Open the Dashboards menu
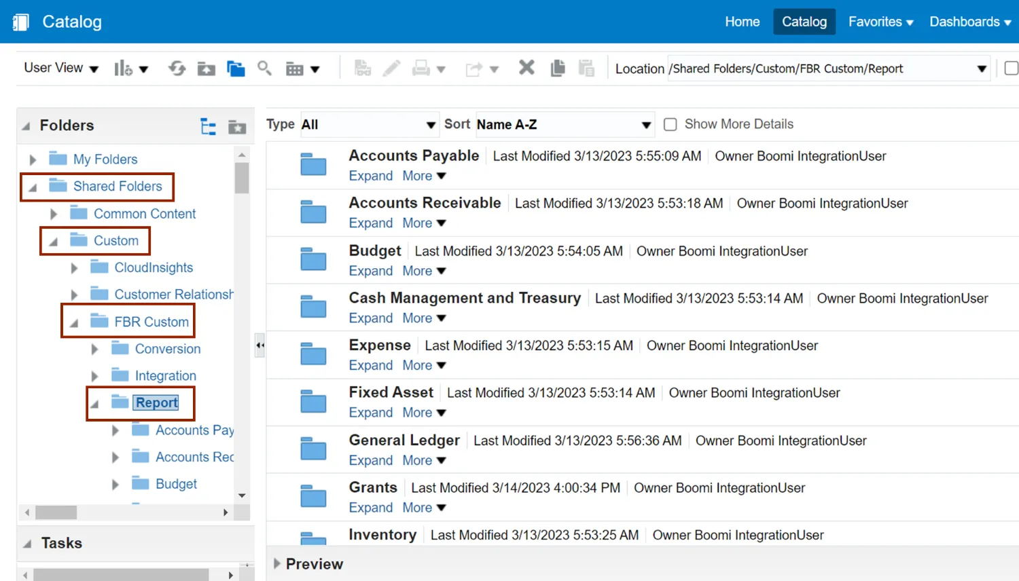1019x581 pixels. coord(969,22)
